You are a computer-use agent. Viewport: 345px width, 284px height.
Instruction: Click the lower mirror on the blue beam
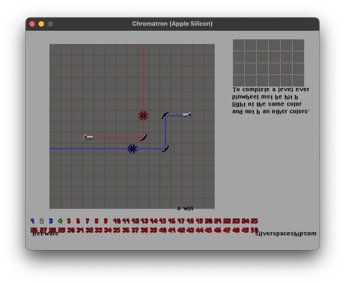(165, 148)
